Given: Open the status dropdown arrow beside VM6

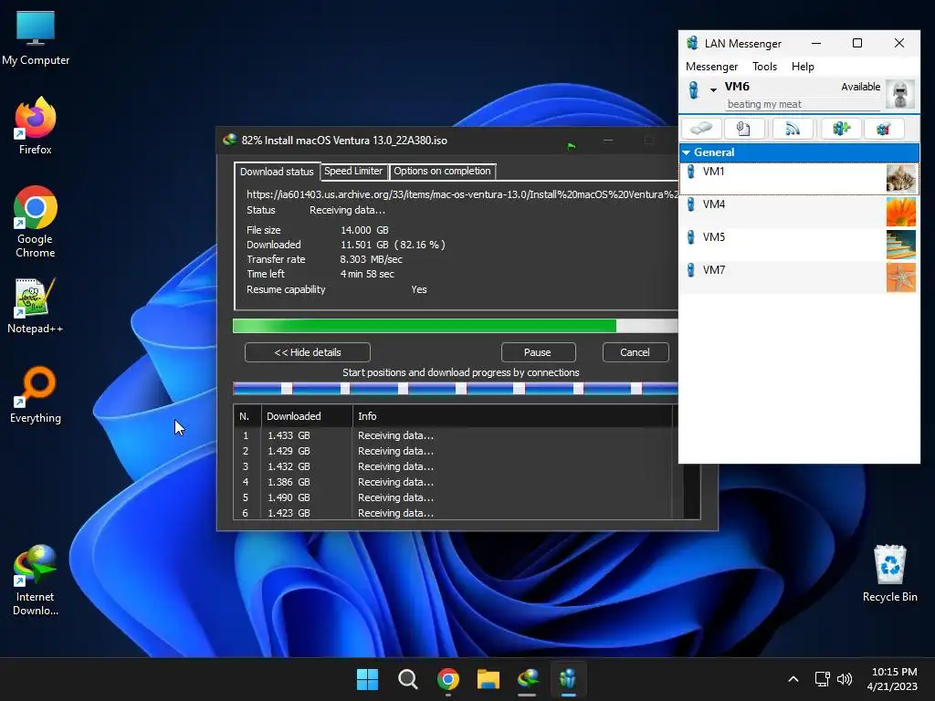Looking at the screenshot, I should pyautogui.click(x=713, y=89).
